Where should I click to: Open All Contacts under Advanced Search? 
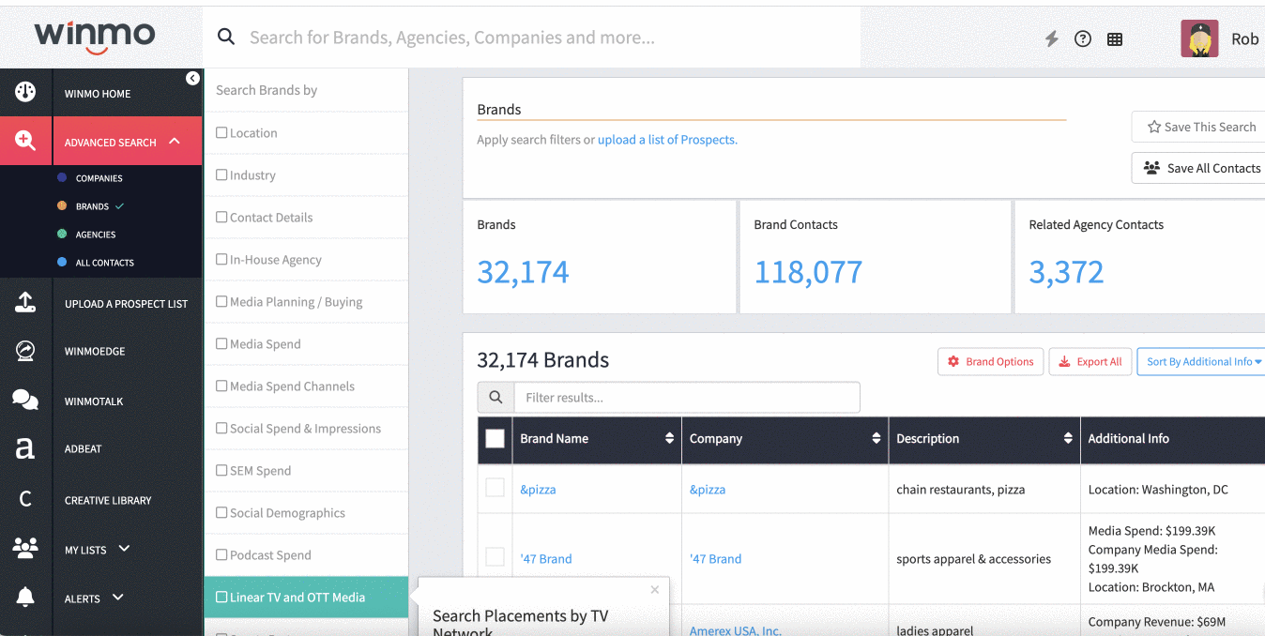pyautogui.click(x=105, y=263)
